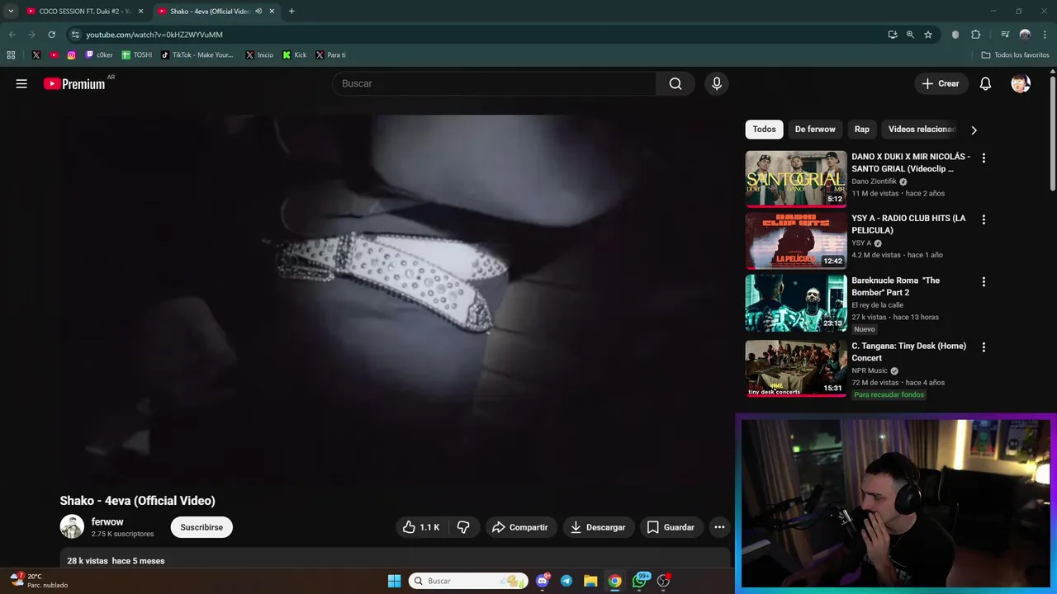Open the SANTO GRIAL video thumbnail
Image resolution: width=1057 pixels, height=594 pixels.
click(x=796, y=178)
